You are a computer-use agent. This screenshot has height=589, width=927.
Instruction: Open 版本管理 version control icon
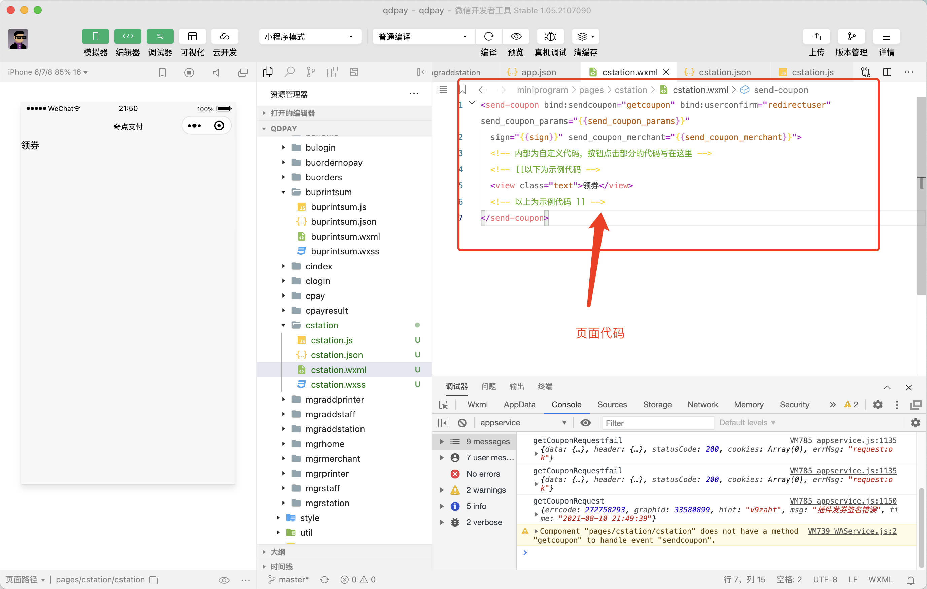point(851,37)
